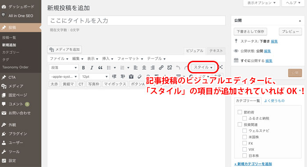
Task: Increase indent of the paragraph
Action: [123, 77]
